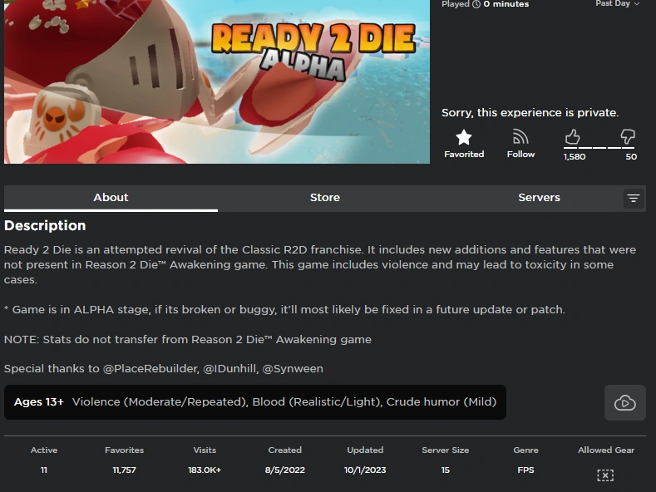
Task: Click the 50 dislikes count
Action: (x=631, y=157)
